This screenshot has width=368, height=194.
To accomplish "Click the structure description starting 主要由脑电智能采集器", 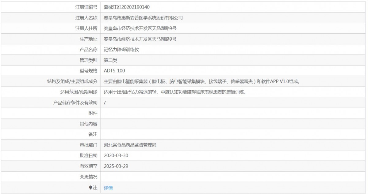I will coord(202,81).
